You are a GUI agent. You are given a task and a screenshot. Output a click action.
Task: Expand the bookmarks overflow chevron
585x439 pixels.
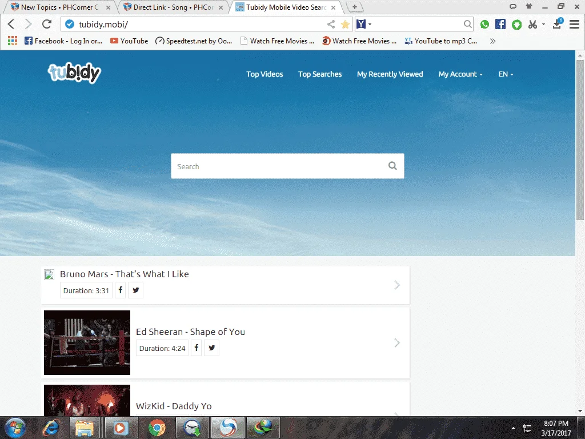pyautogui.click(x=492, y=41)
